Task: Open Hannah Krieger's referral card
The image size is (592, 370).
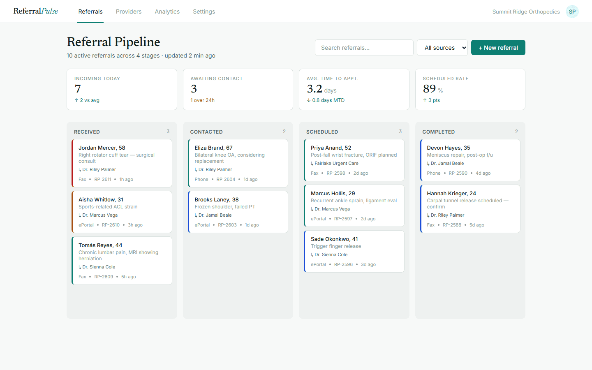Action: (470, 209)
